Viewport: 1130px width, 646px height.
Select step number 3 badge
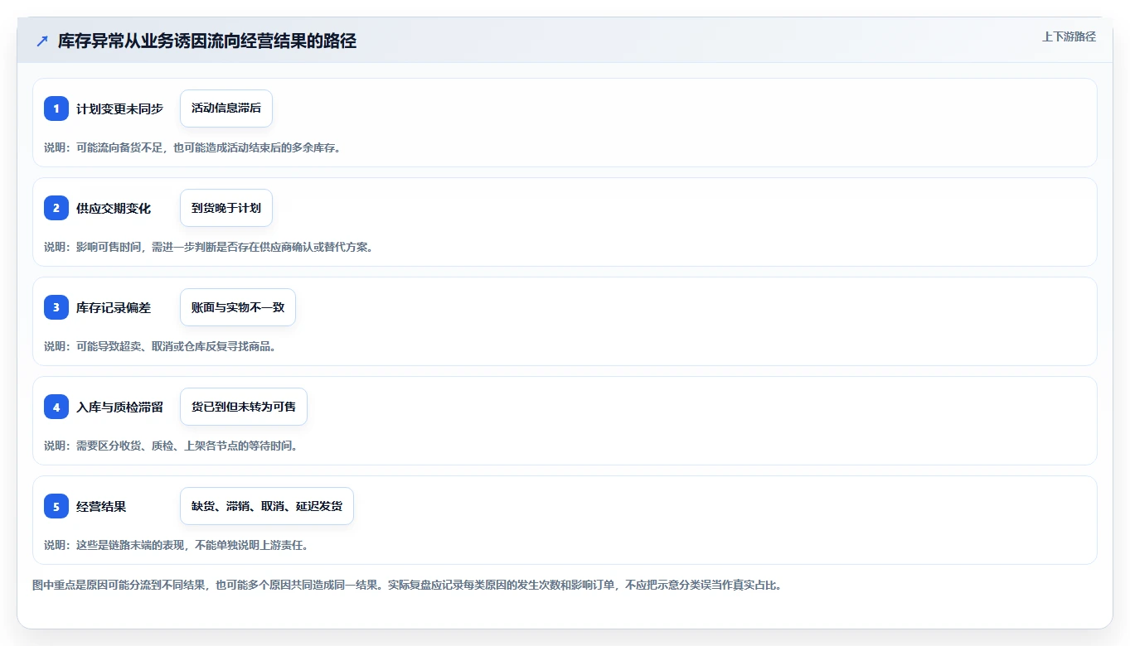(x=56, y=307)
